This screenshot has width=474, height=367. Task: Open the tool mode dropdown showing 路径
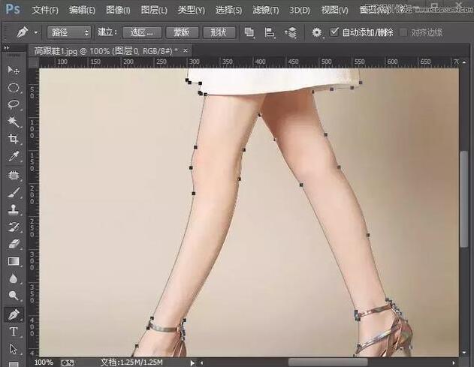point(69,32)
